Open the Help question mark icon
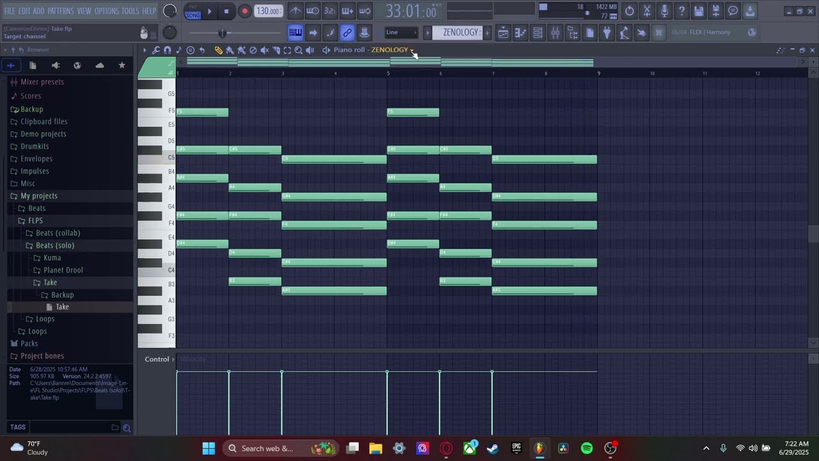The height and width of the screenshot is (461, 819). (681, 11)
